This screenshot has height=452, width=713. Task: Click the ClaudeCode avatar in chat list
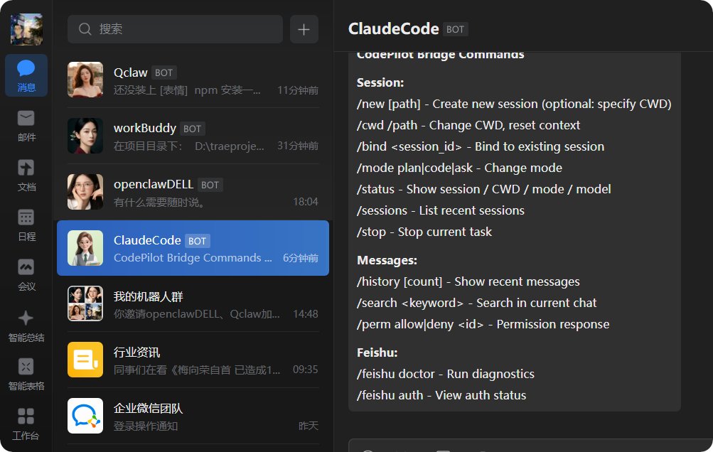pos(85,248)
